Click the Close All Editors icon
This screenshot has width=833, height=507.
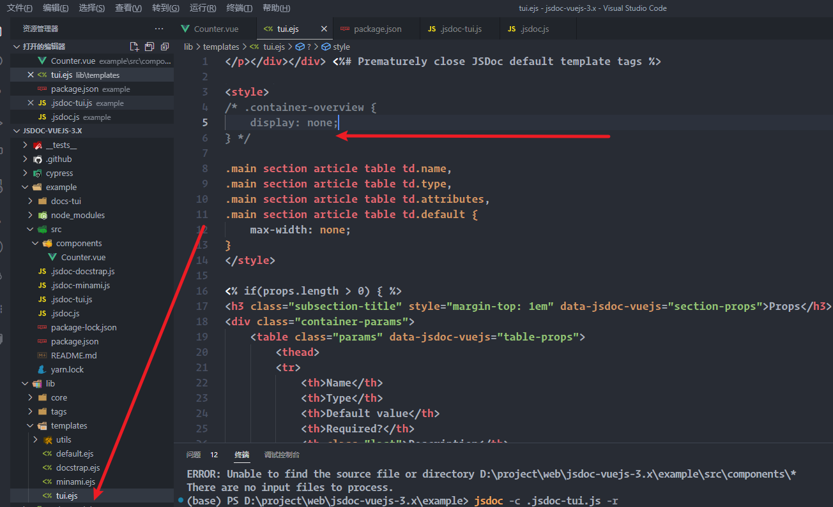(x=165, y=47)
